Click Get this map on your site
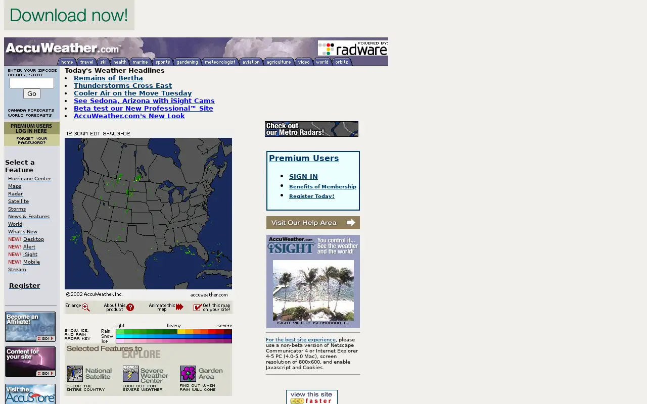 (212, 307)
